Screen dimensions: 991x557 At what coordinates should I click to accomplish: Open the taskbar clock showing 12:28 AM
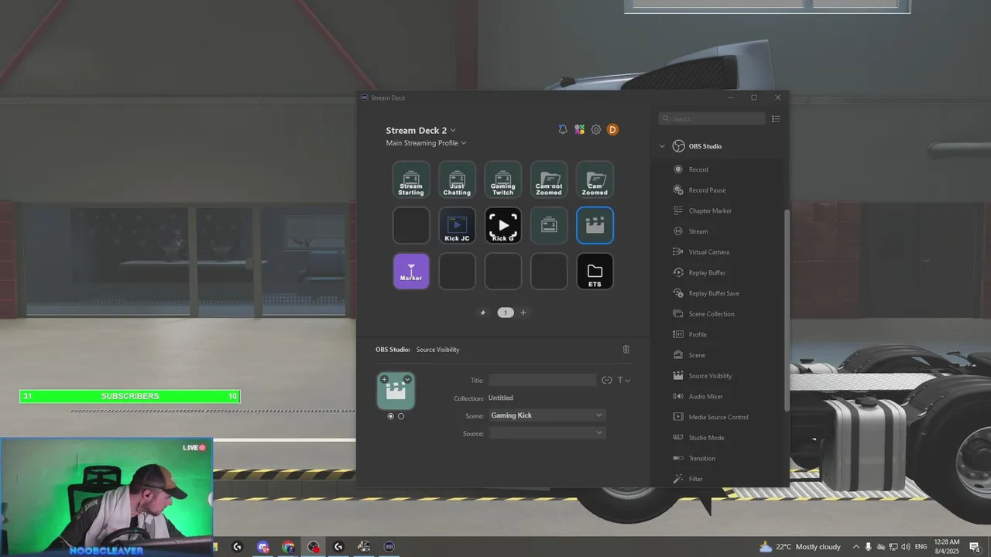947,547
